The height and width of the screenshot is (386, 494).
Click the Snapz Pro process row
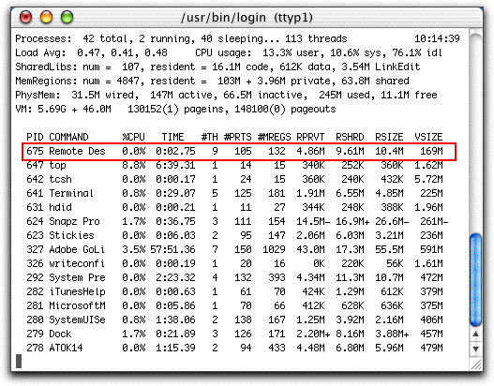point(237,221)
